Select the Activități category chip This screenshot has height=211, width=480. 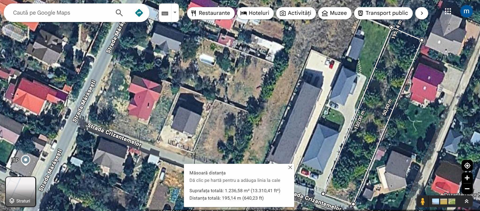coord(296,13)
